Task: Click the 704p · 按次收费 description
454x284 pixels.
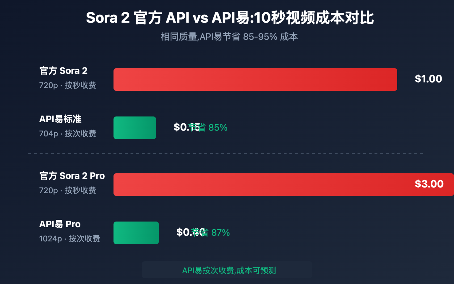Action: click(67, 133)
